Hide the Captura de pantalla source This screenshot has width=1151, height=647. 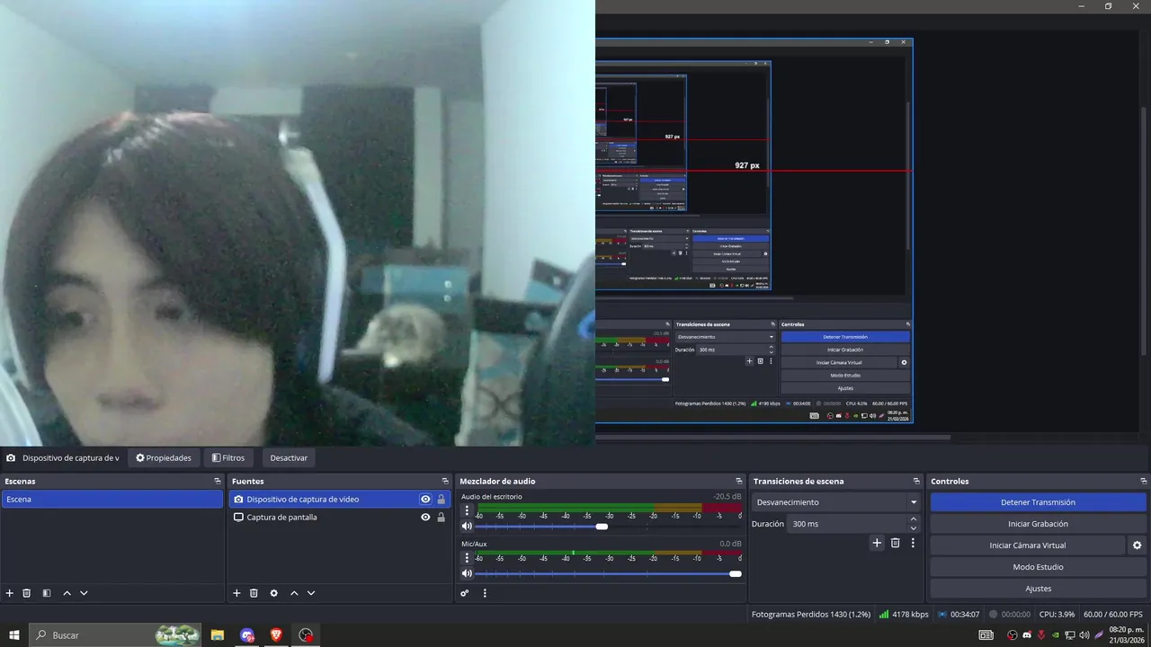click(425, 518)
